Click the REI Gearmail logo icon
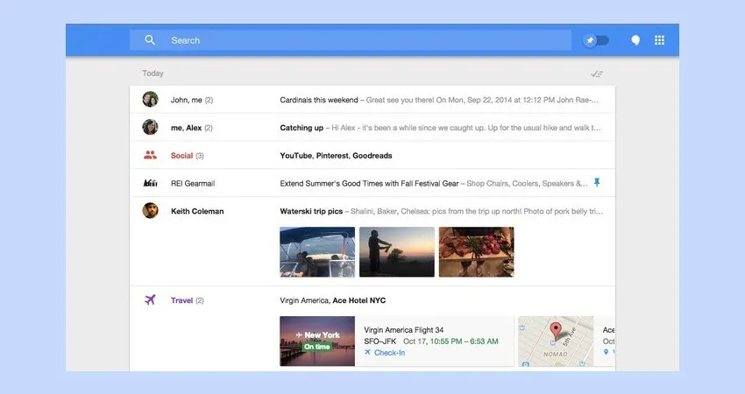The image size is (745, 394). [x=150, y=183]
